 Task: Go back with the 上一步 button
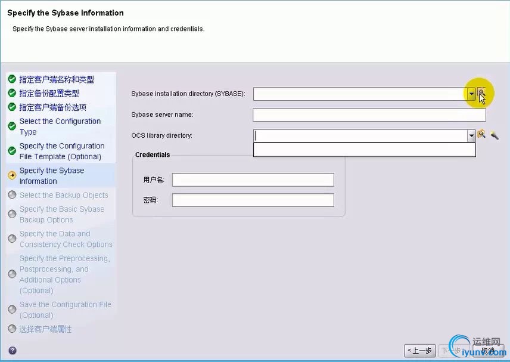point(419,351)
